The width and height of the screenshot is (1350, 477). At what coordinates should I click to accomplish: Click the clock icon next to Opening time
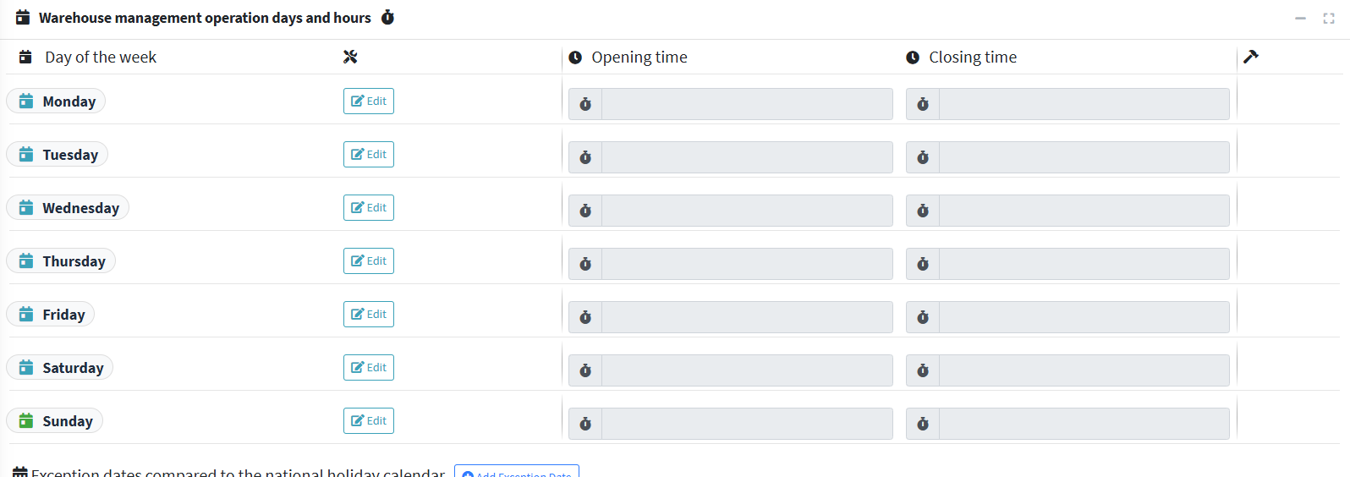click(575, 58)
